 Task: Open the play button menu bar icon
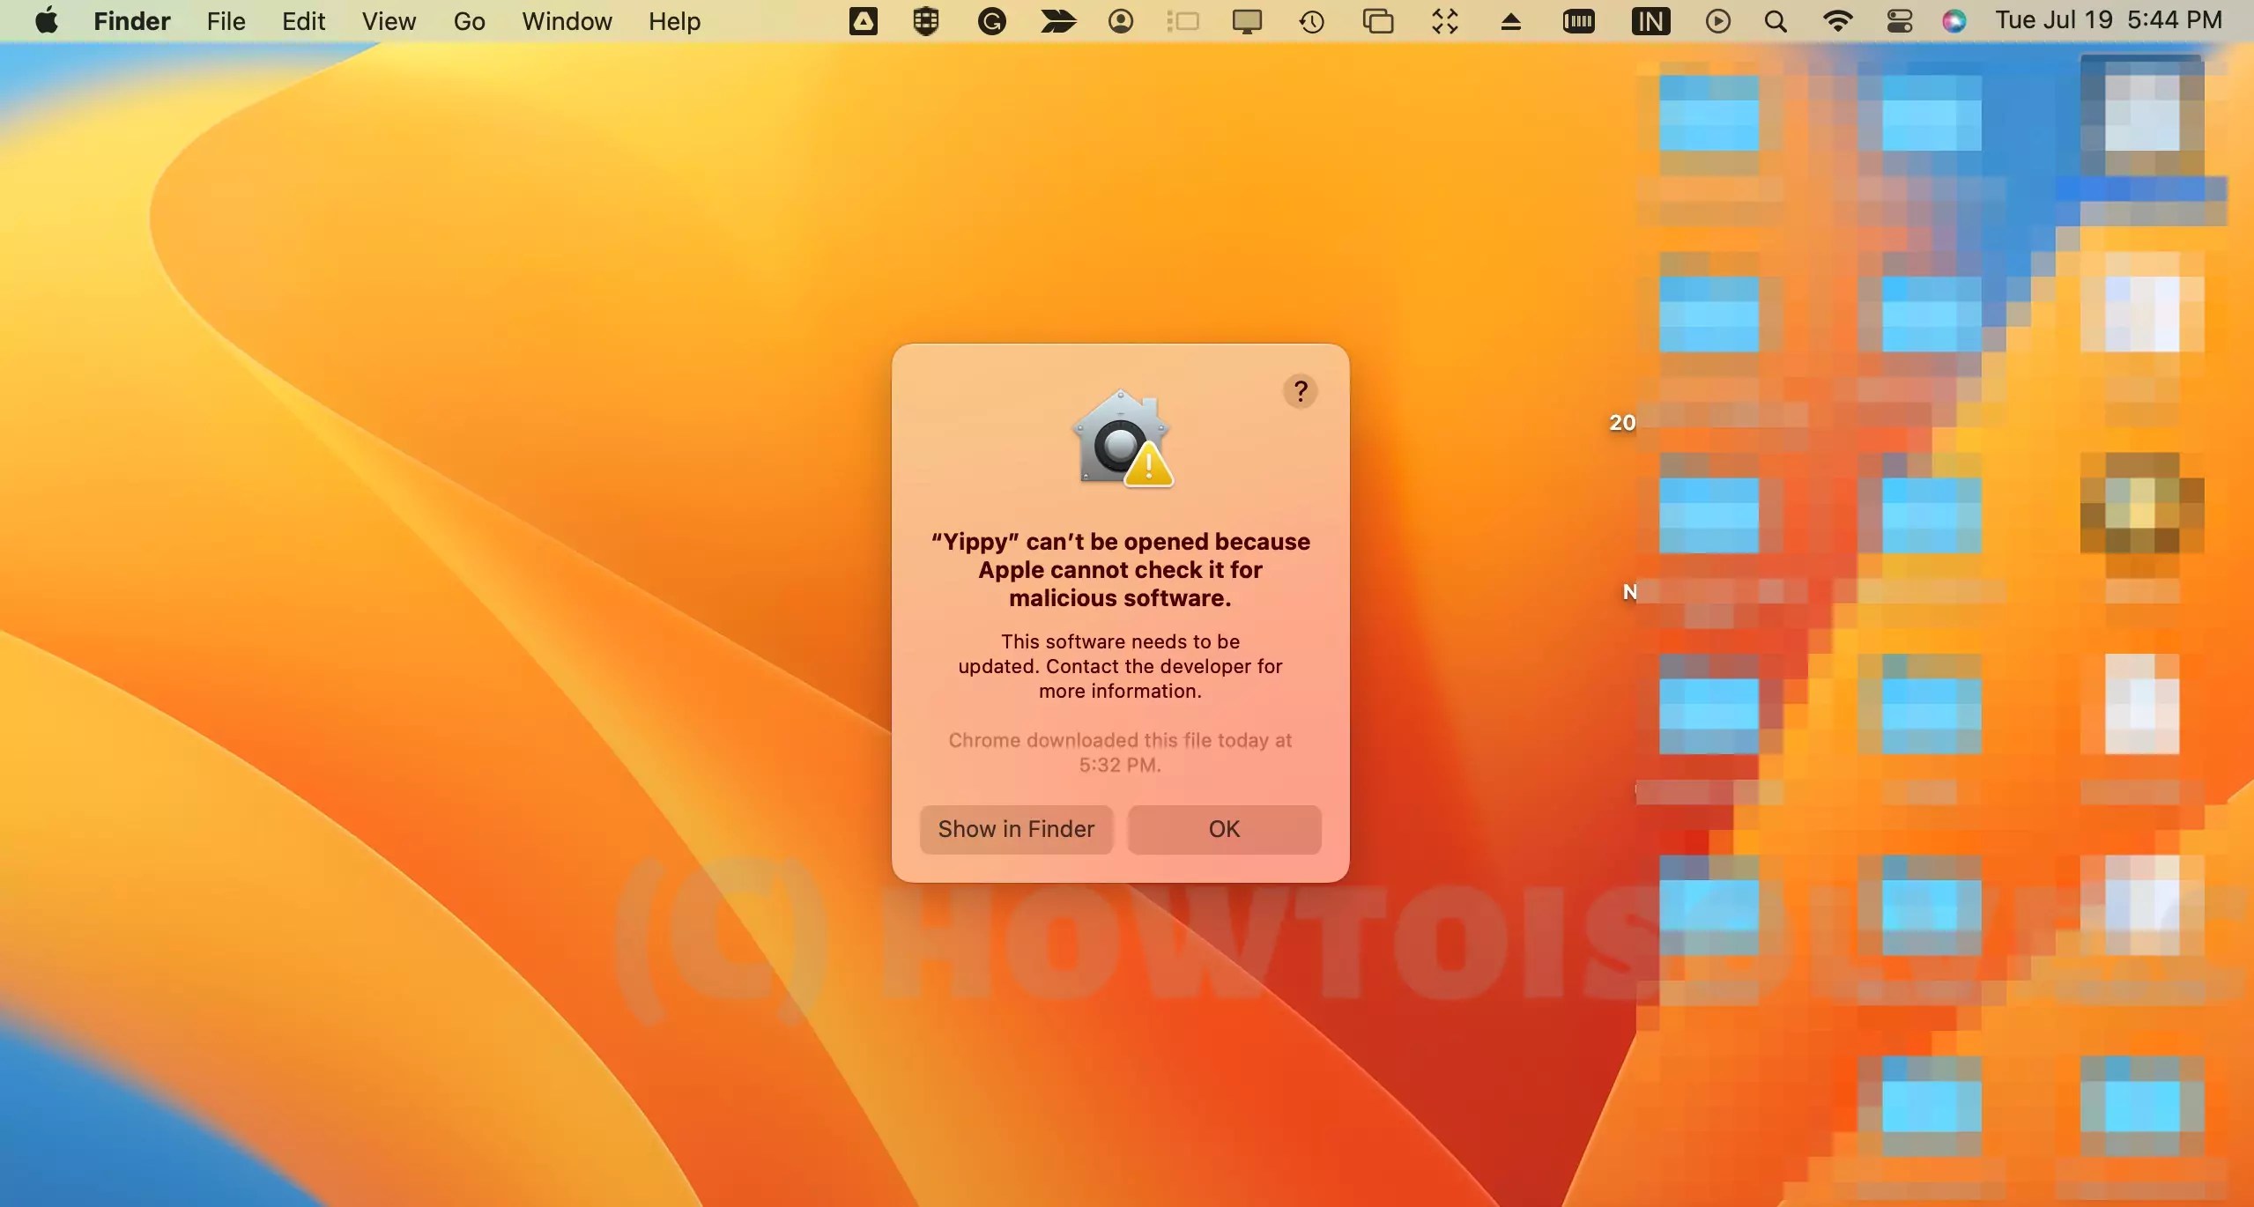[1717, 20]
